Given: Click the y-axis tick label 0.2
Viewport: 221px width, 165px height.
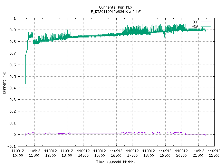Looking at the screenshot, I should [12, 111].
